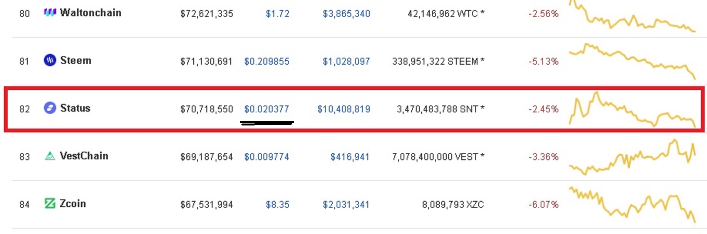Click the VestChain triangle logo icon
The height and width of the screenshot is (234, 707).
point(50,156)
